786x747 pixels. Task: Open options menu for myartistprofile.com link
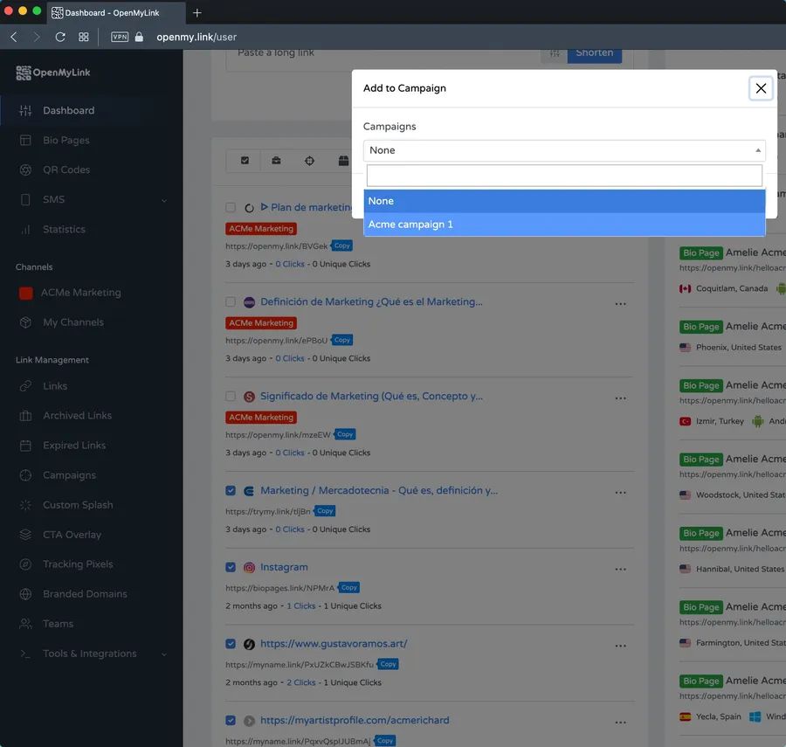click(x=621, y=723)
